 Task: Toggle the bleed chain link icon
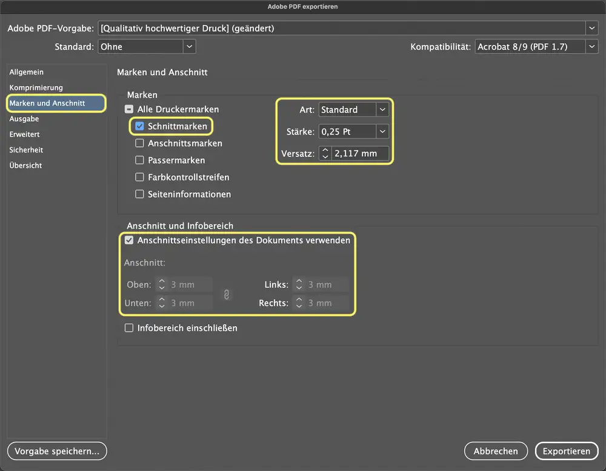click(x=227, y=295)
